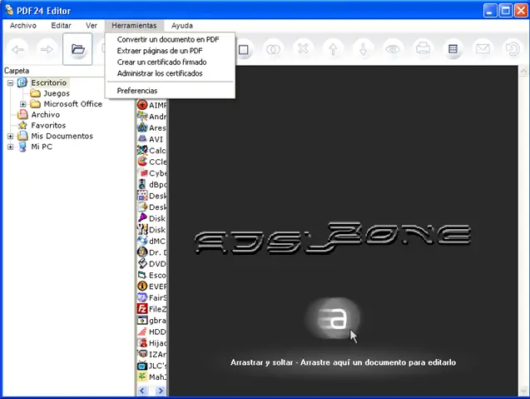The width and height of the screenshot is (530, 399).
Task: Select the Archivo item in tree
Action: click(x=45, y=115)
